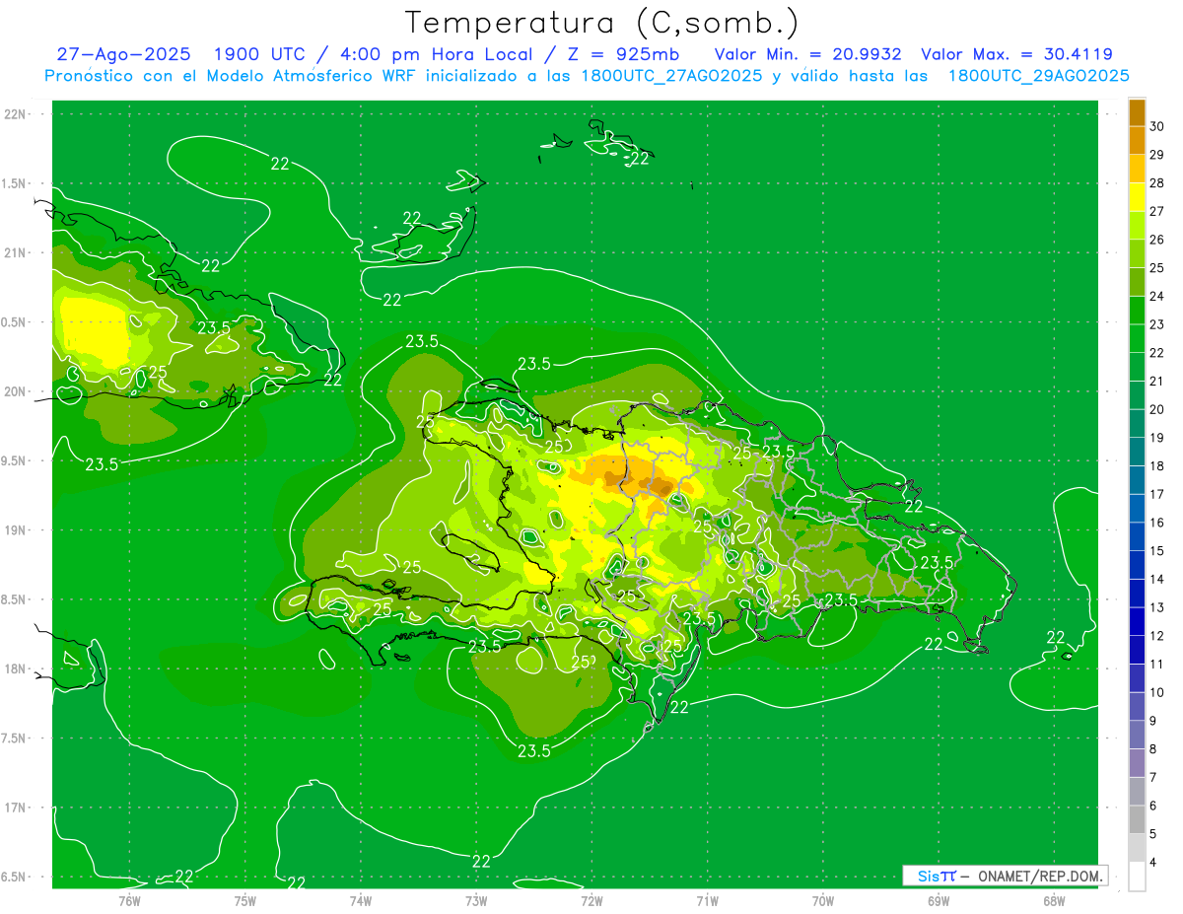Image resolution: width=1183 pixels, height=914 pixels.
Task: Select the valid-until stamp "1800UTC_29AGO2025"
Action: coord(1038,76)
